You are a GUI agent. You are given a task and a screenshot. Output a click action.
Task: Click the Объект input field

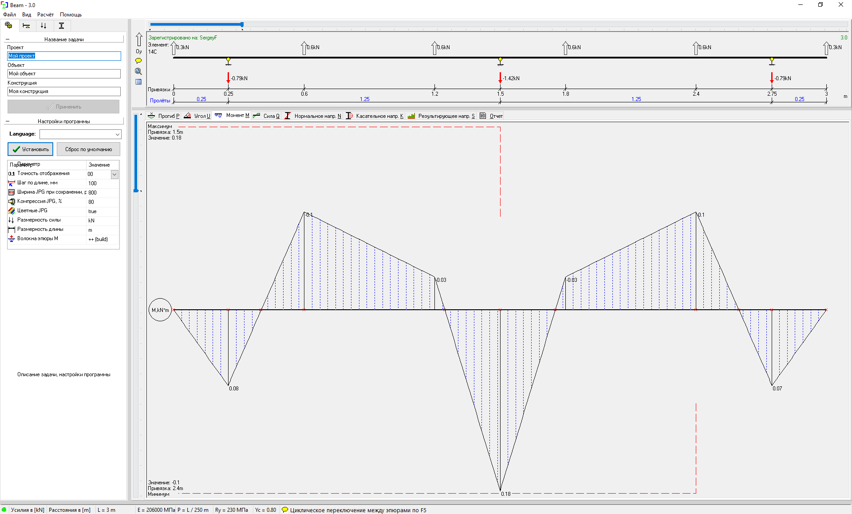click(64, 74)
